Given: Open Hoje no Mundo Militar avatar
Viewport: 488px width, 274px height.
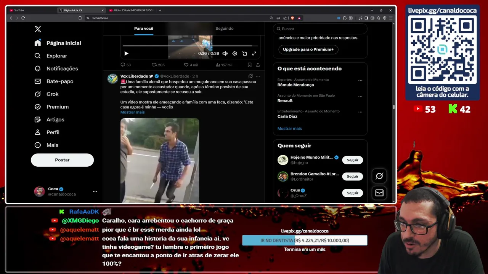Looking at the screenshot, I should click(283, 160).
